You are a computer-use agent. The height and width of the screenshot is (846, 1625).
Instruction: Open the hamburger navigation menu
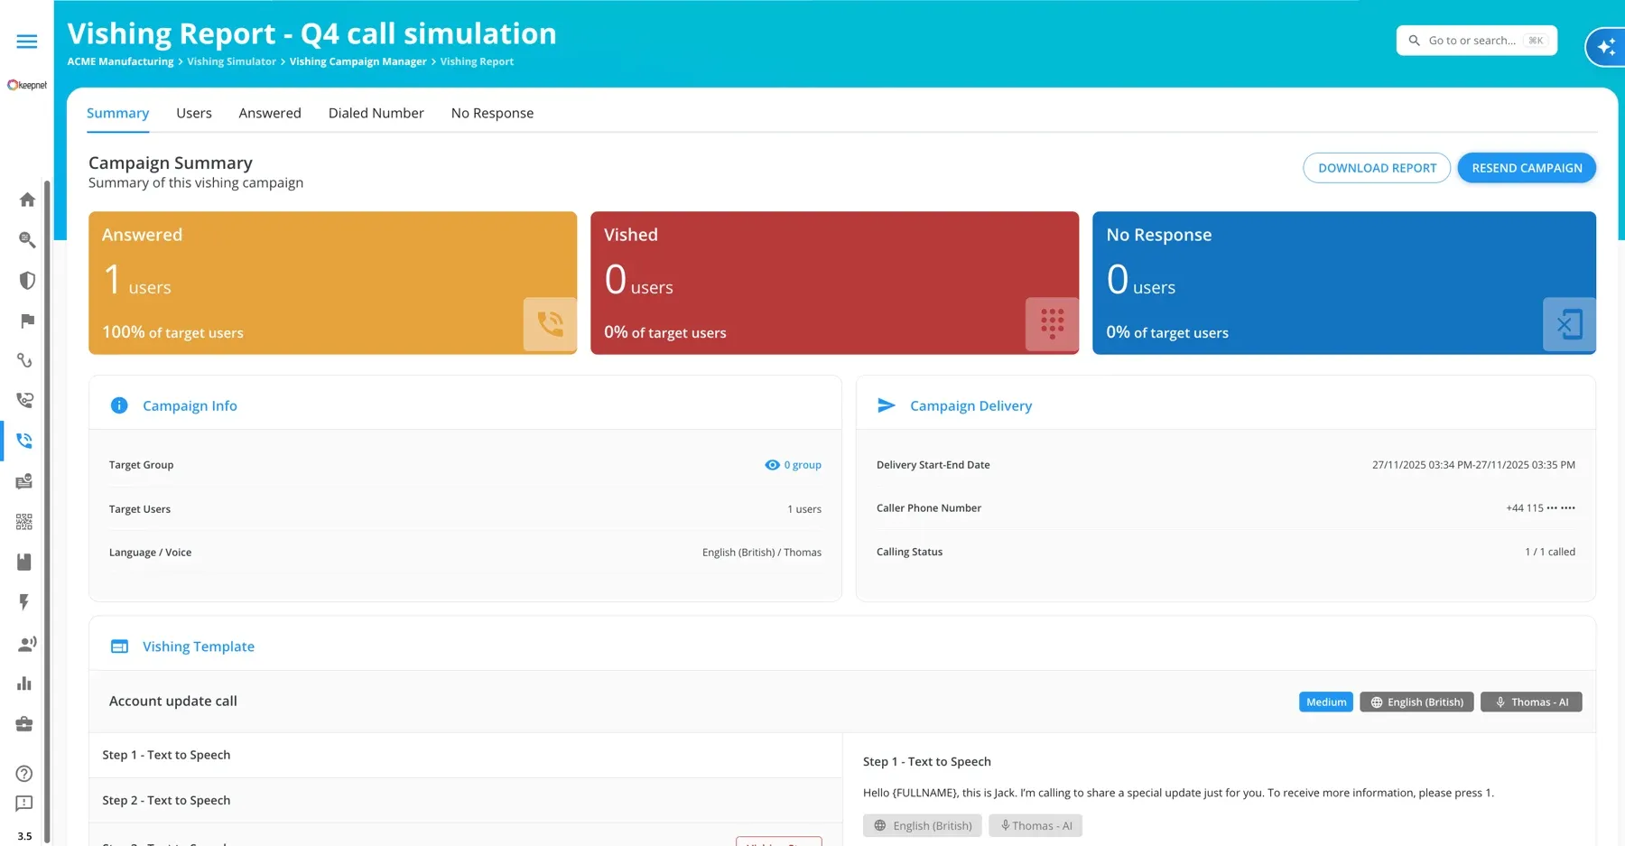(27, 42)
